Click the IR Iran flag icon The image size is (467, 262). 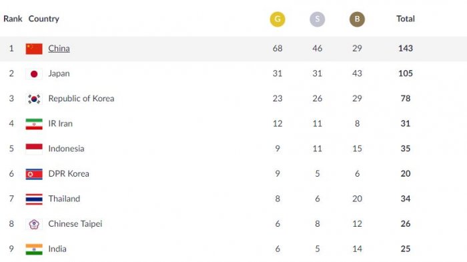click(34, 124)
